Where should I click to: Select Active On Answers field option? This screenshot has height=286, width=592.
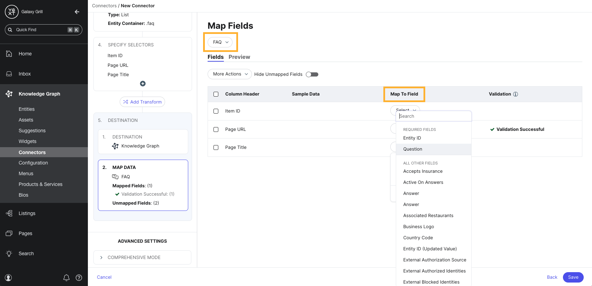pyautogui.click(x=434, y=182)
